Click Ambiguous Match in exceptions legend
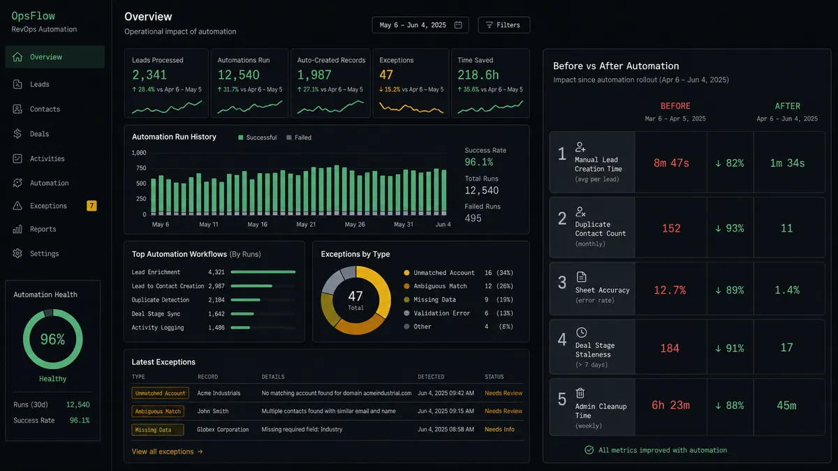Screen dimensions: 838x471 [x=440, y=286]
